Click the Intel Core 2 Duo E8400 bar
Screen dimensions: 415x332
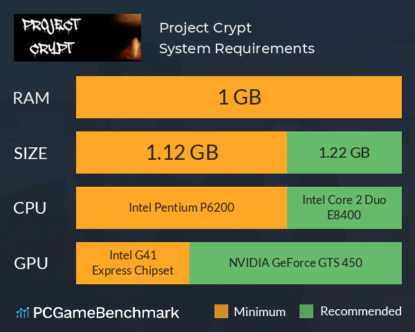344,207
